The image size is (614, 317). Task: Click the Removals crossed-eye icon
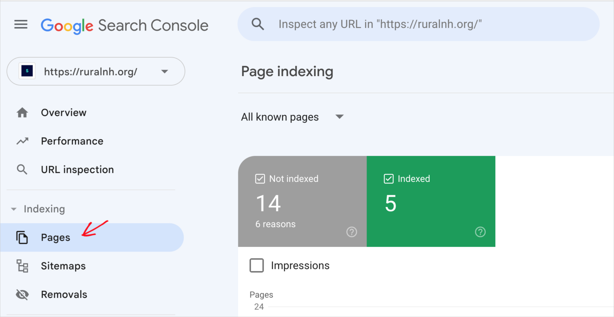22,295
